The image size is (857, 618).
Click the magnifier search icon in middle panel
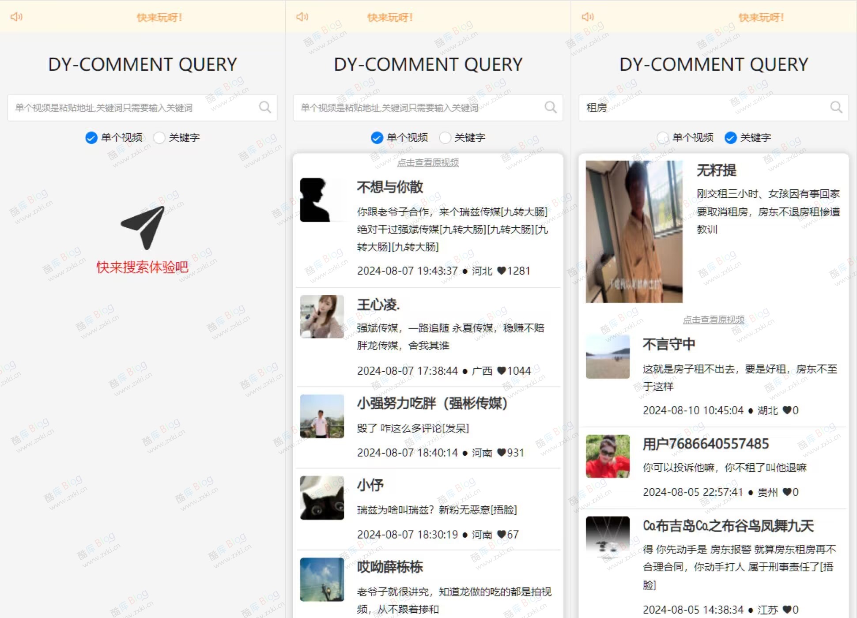tap(551, 107)
